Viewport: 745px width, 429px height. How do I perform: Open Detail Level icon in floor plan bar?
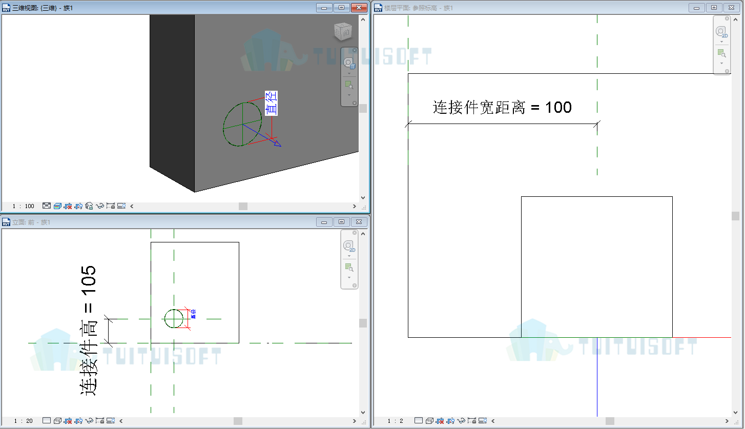[x=419, y=420]
